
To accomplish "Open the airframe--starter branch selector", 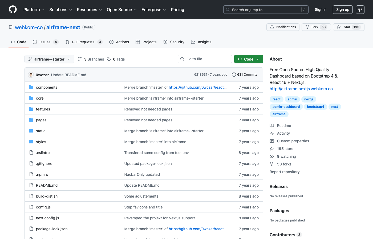I will (49, 59).
